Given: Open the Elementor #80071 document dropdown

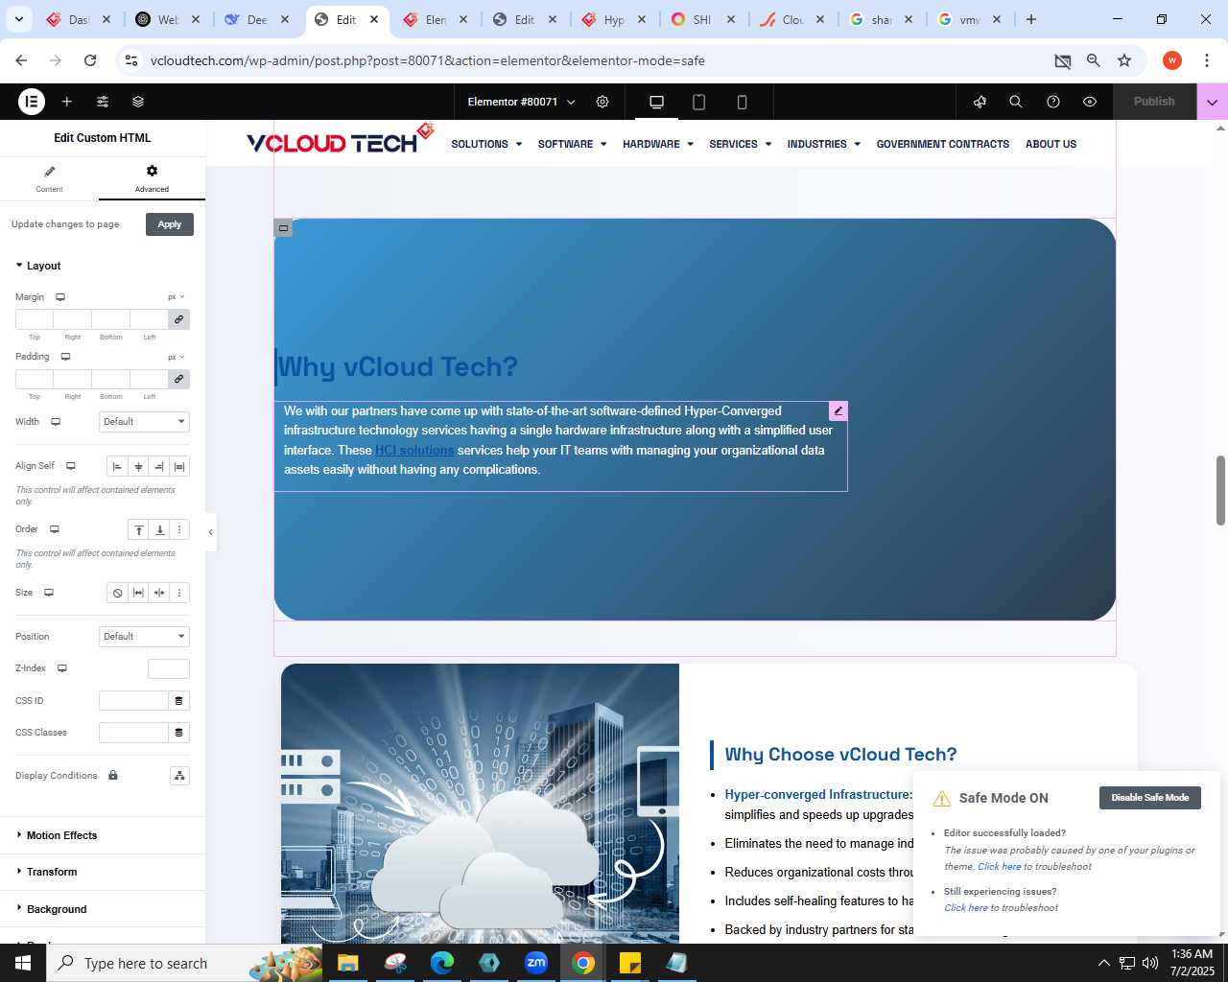Looking at the screenshot, I should [x=521, y=102].
